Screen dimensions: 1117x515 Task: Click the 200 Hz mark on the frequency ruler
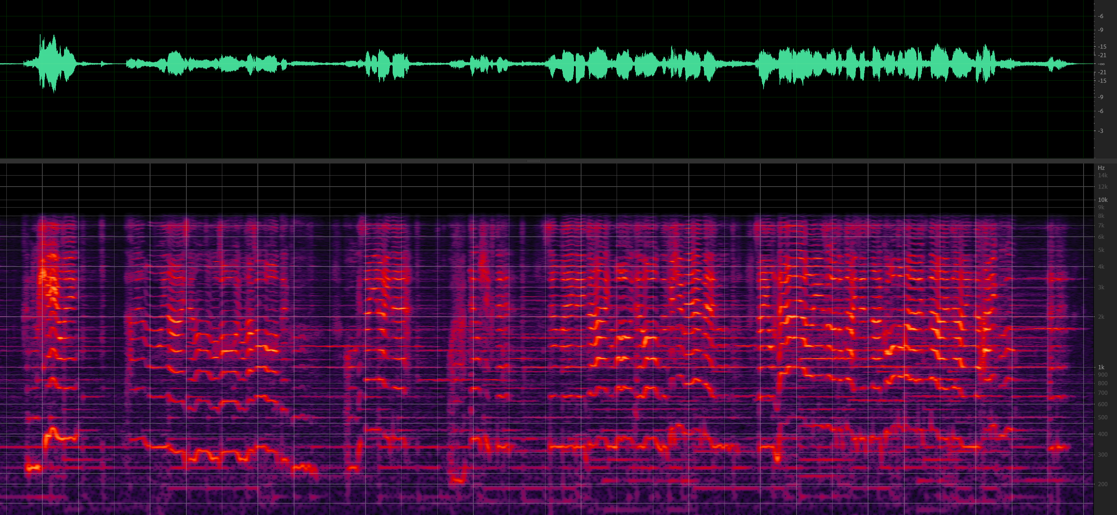click(x=1102, y=484)
